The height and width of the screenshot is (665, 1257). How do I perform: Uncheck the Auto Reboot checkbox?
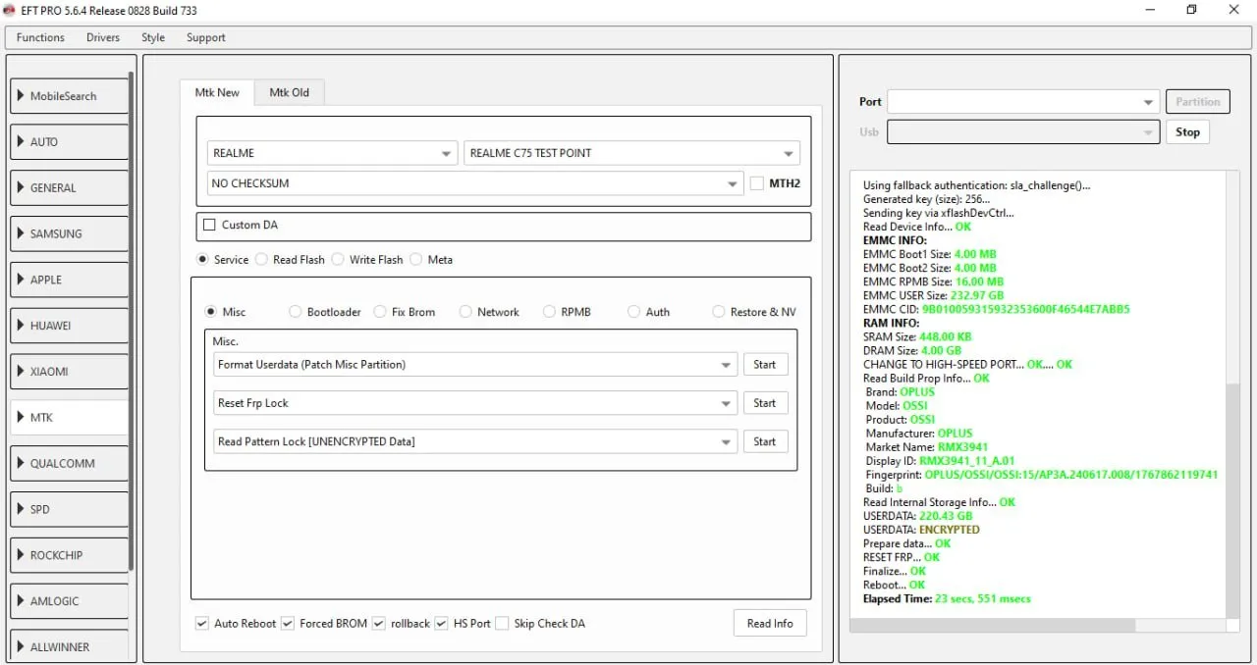(202, 624)
